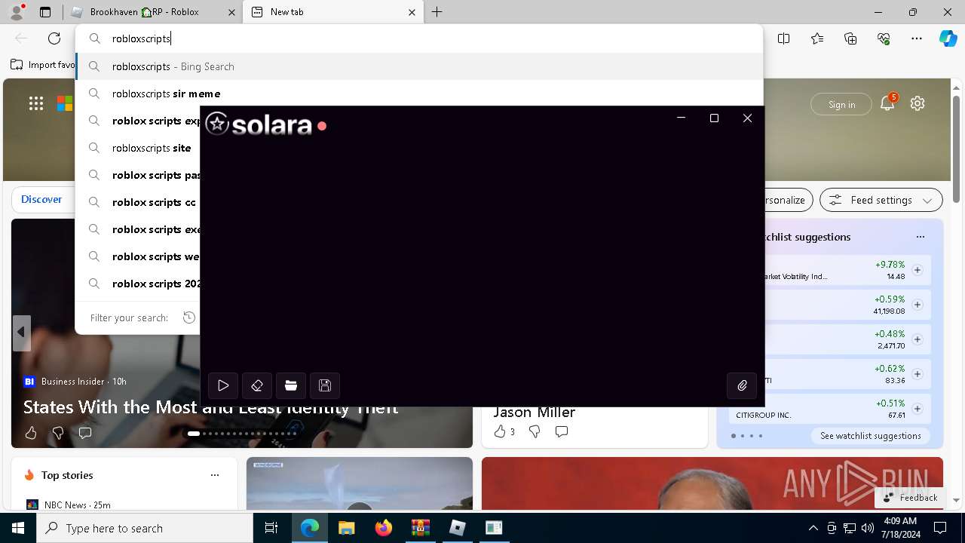Click page vertical scrollbar

point(957,149)
